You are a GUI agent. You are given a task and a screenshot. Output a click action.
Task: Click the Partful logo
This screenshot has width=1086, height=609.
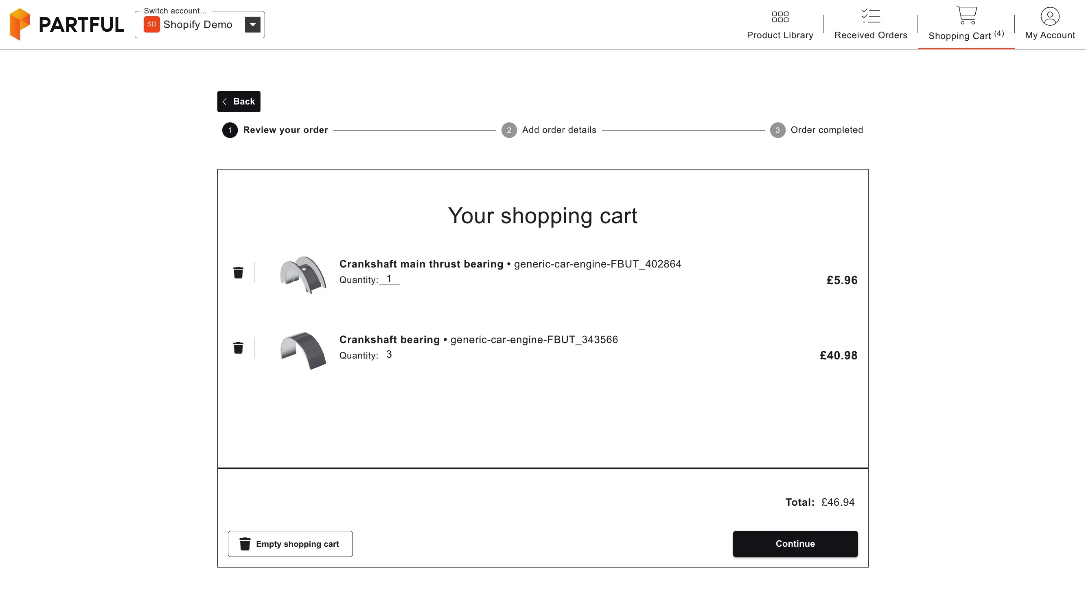point(67,24)
